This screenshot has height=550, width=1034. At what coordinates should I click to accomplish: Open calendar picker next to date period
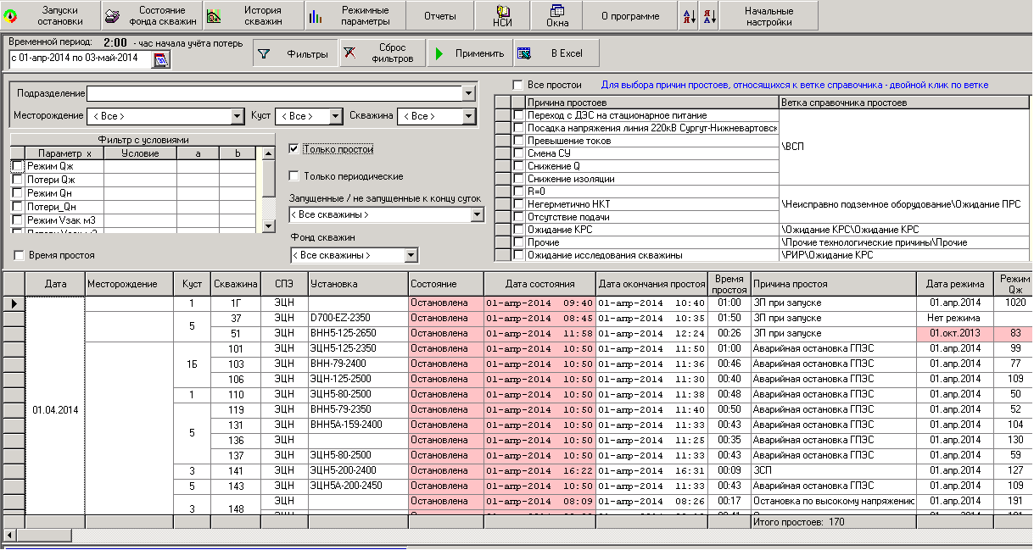pos(160,58)
